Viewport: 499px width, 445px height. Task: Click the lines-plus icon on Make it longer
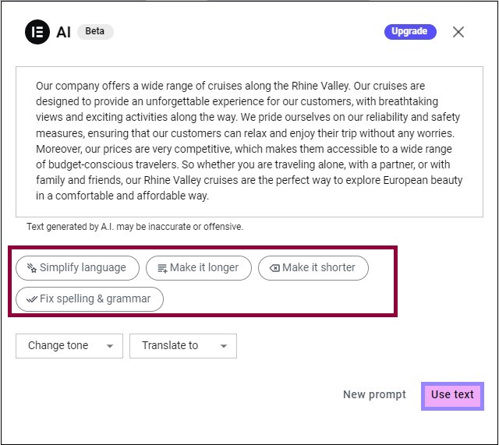pyautogui.click(x=162, y=268)
